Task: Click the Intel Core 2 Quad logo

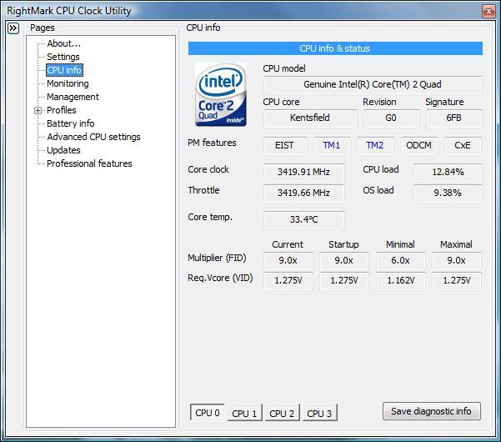Action: pyautogui.click(x=221, y=94)
